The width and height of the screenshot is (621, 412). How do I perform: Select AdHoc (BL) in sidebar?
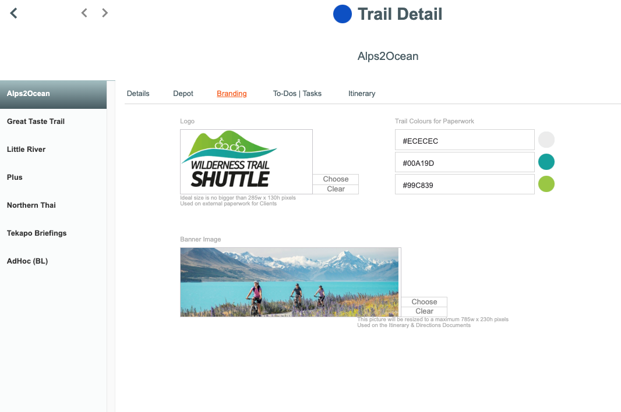click(x=53, y=261)
